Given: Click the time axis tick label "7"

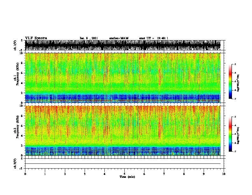Looking at the screenshot, I should [x=164, y=174].
